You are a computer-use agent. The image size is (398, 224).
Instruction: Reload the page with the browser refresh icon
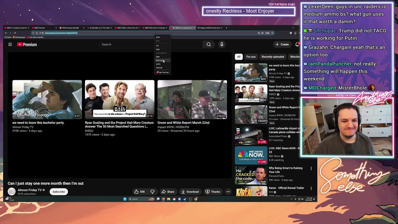click(x=15, y=33)
